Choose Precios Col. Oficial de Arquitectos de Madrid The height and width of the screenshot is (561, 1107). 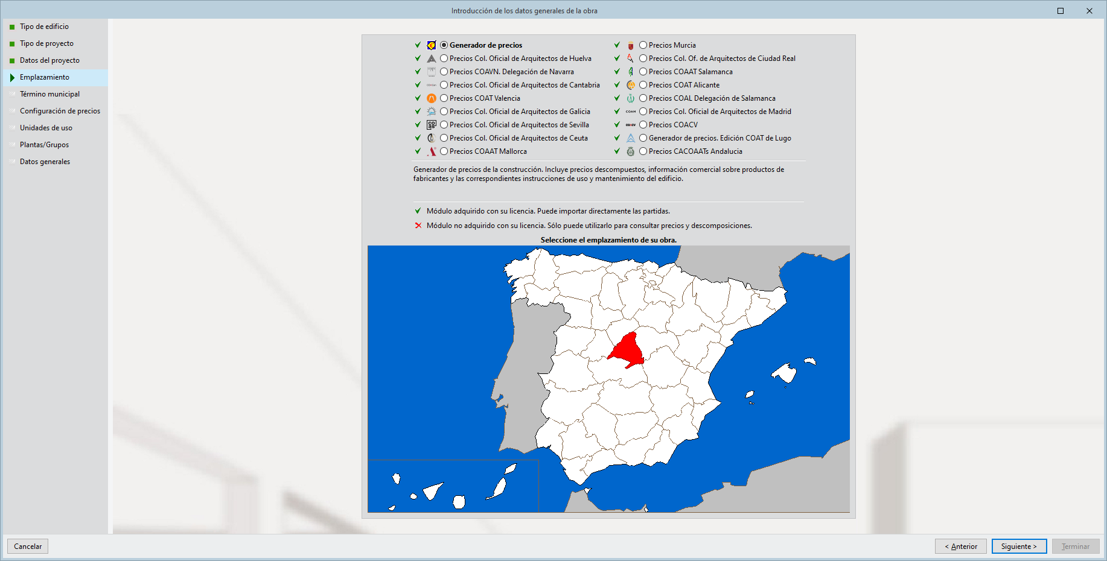643,112
